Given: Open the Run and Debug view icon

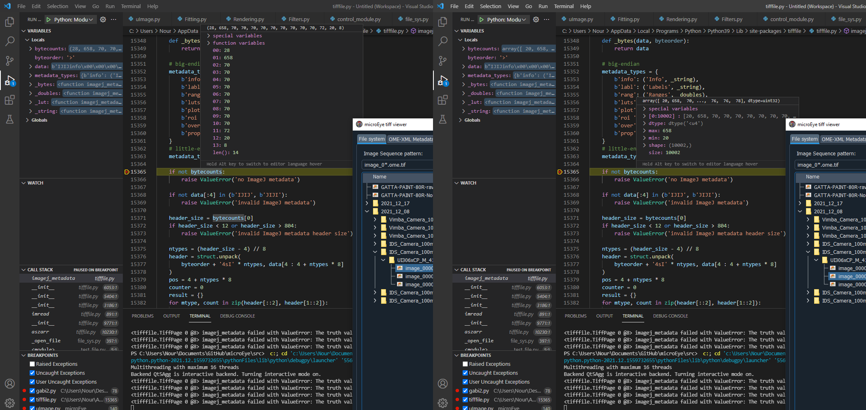Looking at the screenshot, I should 10,80.
